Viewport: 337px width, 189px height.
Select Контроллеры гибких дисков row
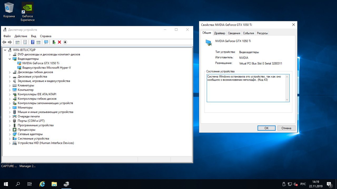pos(37,99)
